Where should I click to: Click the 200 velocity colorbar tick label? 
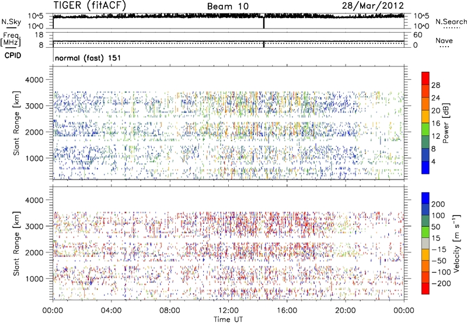coord(438,204)
